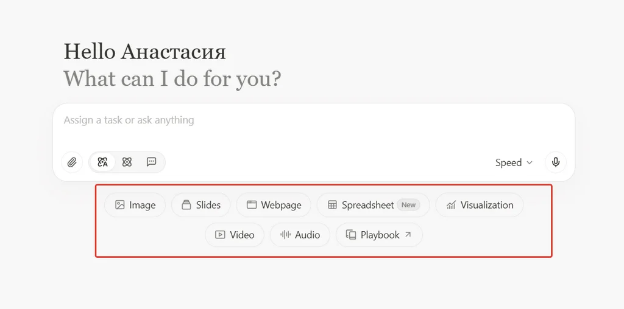
Task: Switch to adaptive mode (first mode toggle)
Action: click(x=102, y=162)
